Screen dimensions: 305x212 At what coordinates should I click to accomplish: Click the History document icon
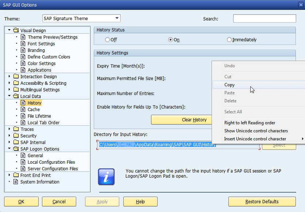(23, 103)
